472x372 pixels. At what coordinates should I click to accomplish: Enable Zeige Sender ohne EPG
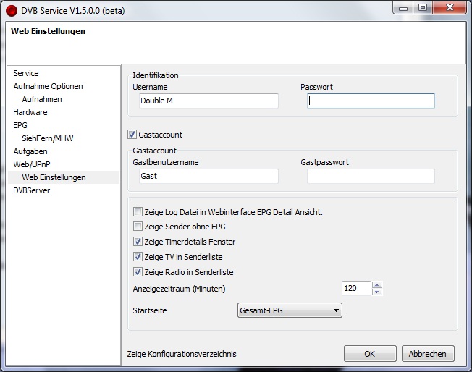coord(138,227)
